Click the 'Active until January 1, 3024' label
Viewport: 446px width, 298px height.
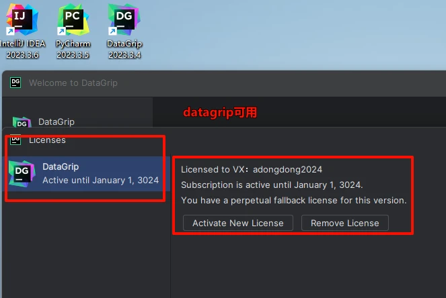(x=101, y=181)
